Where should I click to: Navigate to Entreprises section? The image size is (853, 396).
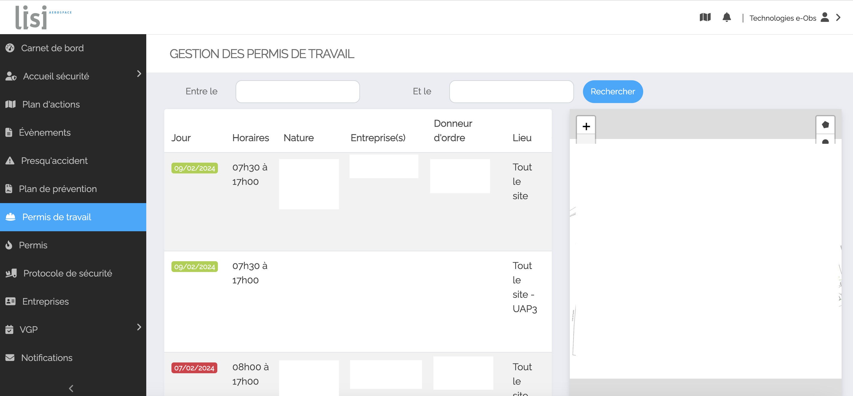tap(45, 301)
